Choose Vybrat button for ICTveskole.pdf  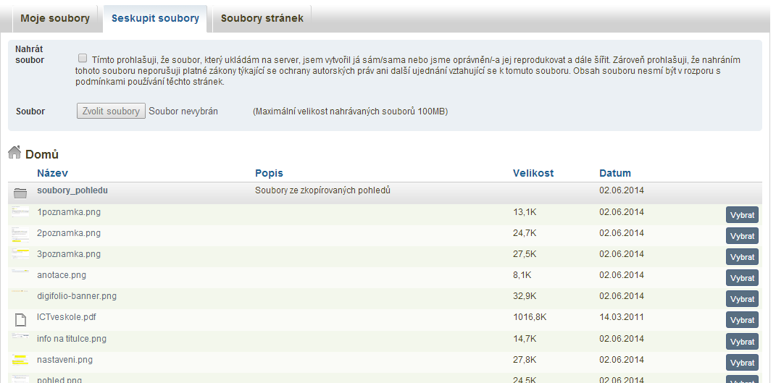[742, 320]
